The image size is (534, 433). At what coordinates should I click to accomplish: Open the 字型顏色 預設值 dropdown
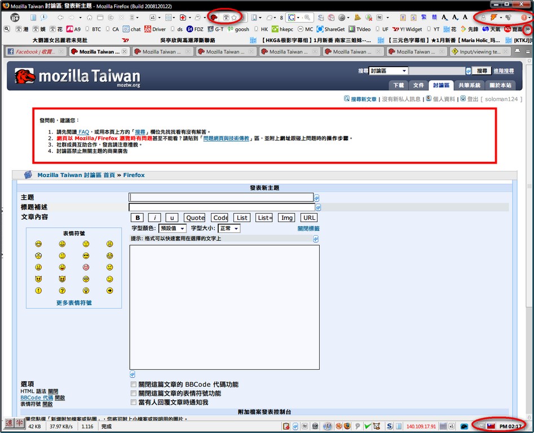(173, 228)
